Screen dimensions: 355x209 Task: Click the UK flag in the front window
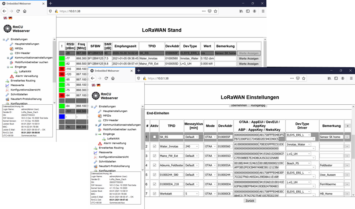93,85
